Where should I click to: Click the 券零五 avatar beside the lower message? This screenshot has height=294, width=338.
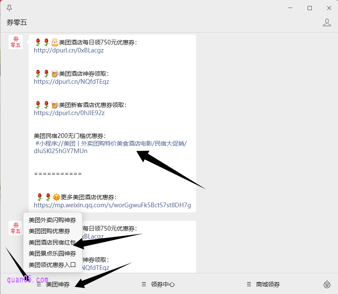16,228
